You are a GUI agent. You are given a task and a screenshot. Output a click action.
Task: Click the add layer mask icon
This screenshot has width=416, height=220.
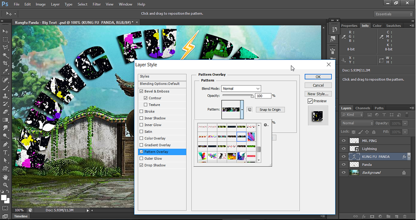pyautogui.click(x=372, y=217)
